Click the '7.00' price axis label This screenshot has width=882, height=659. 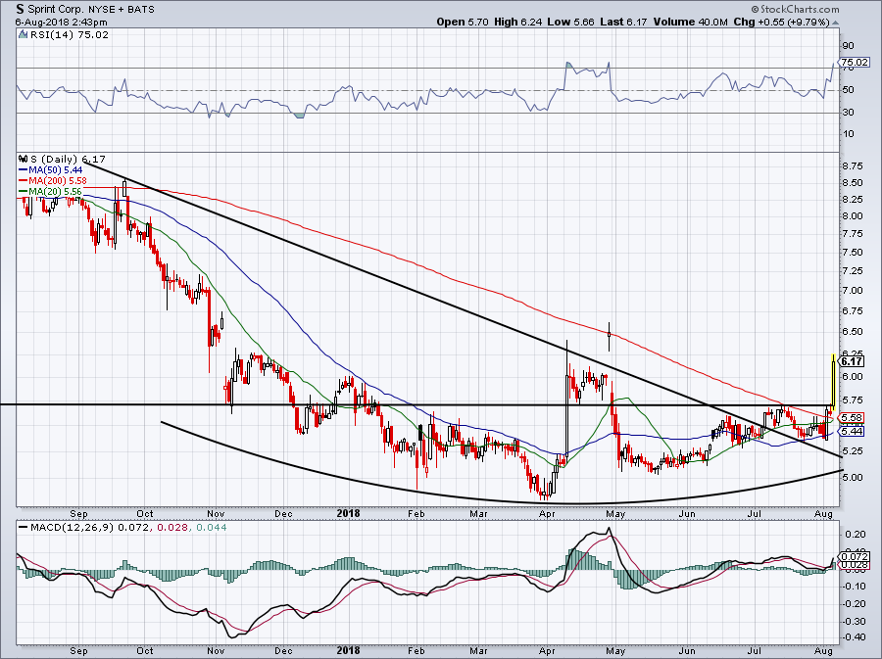[853, 291]
